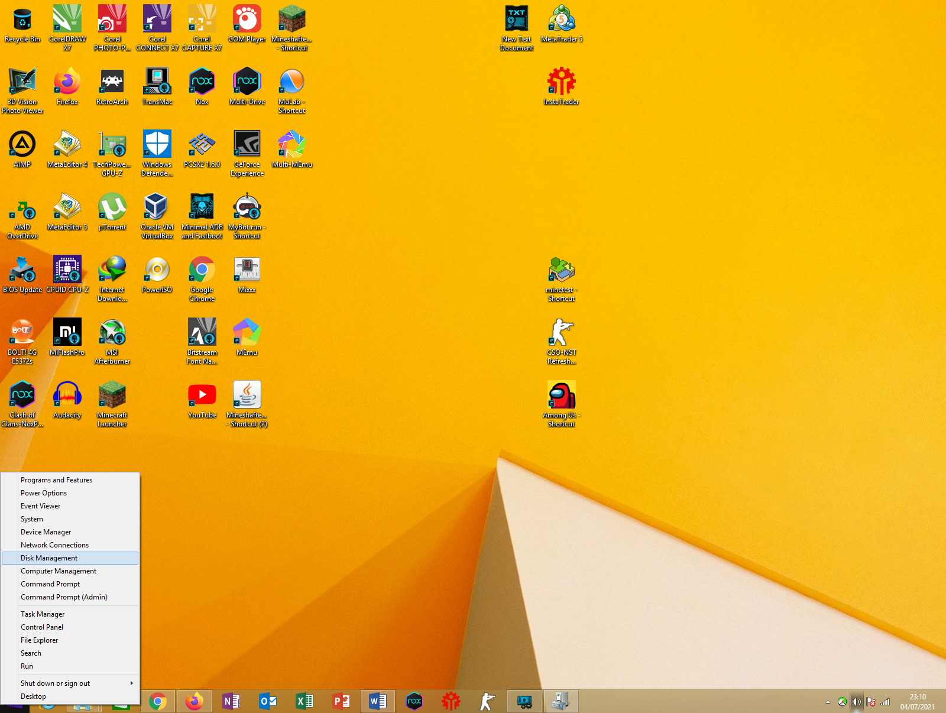Image resolution: width=946 pixels, height=713 pixels.
Task: Select the Among Us shortcut icon
Action: (x=562, y=404)
